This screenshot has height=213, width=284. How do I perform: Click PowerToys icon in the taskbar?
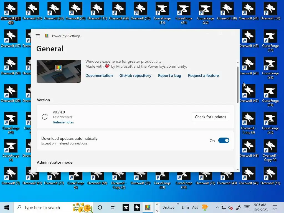(148, 207)
